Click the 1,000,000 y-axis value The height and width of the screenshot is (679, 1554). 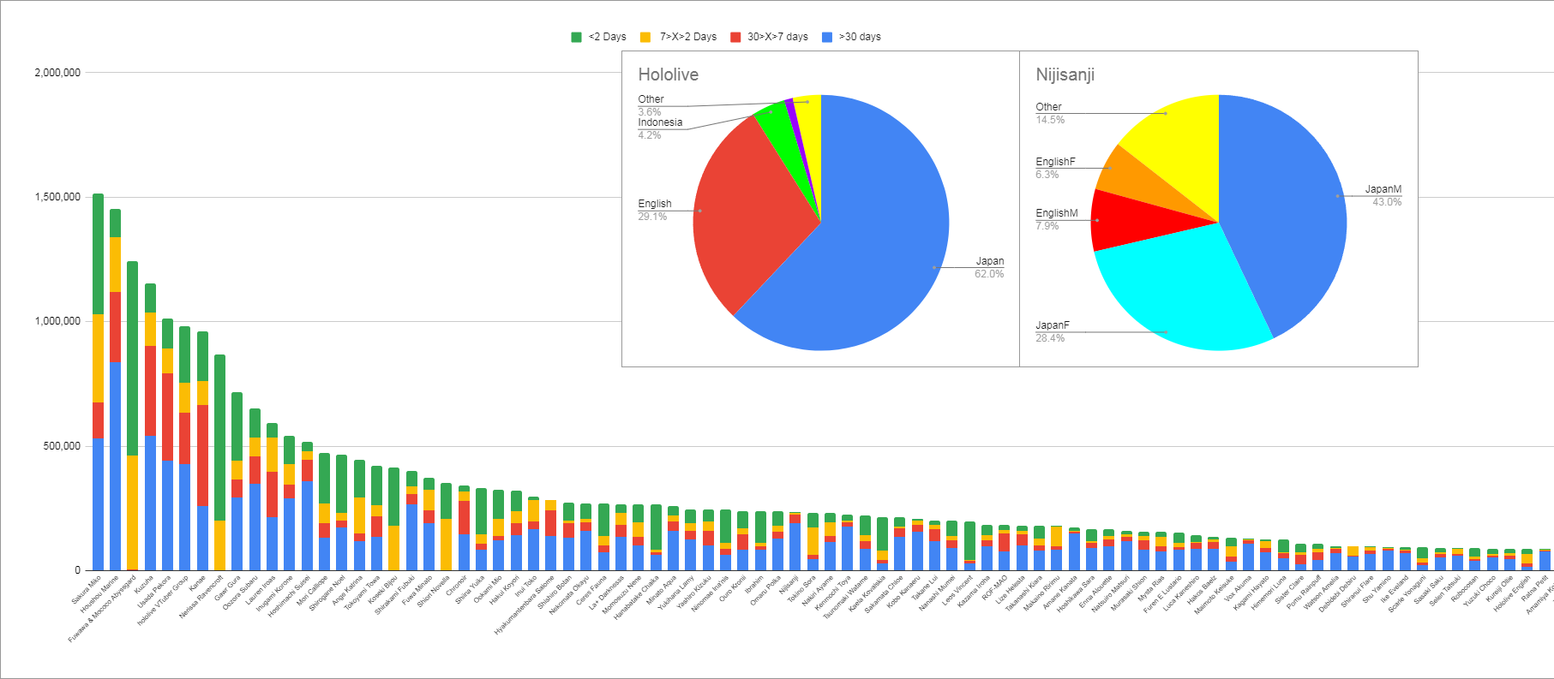(x=57, y=321)
